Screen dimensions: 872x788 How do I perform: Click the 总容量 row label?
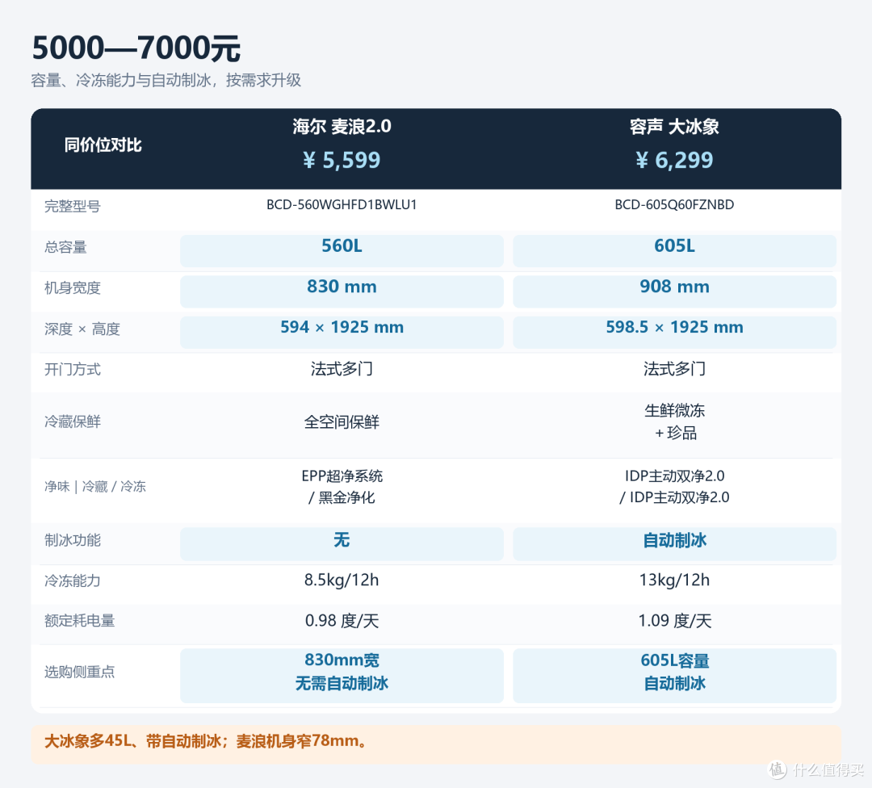tap(65, 247)
